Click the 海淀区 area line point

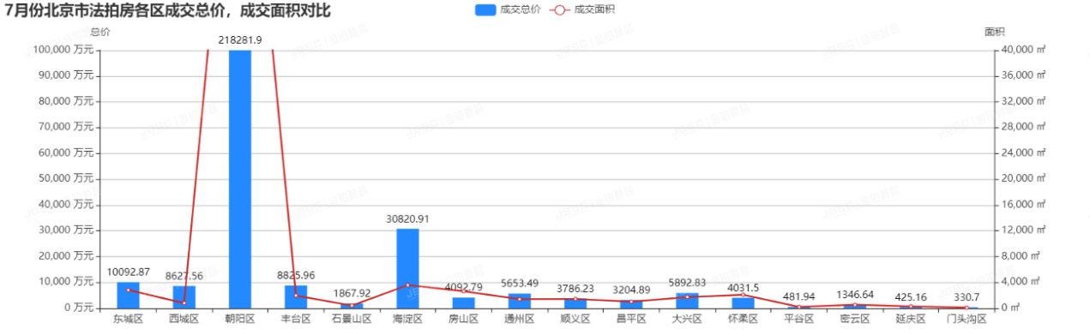coord(407,285)
